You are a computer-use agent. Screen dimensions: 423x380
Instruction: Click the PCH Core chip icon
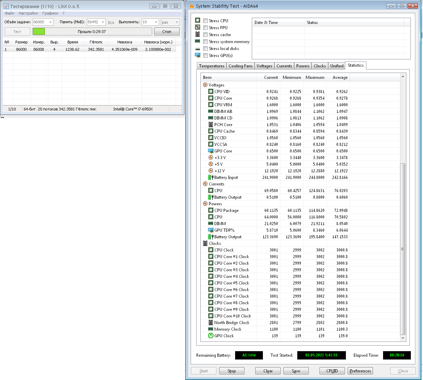tap(211, 124)
